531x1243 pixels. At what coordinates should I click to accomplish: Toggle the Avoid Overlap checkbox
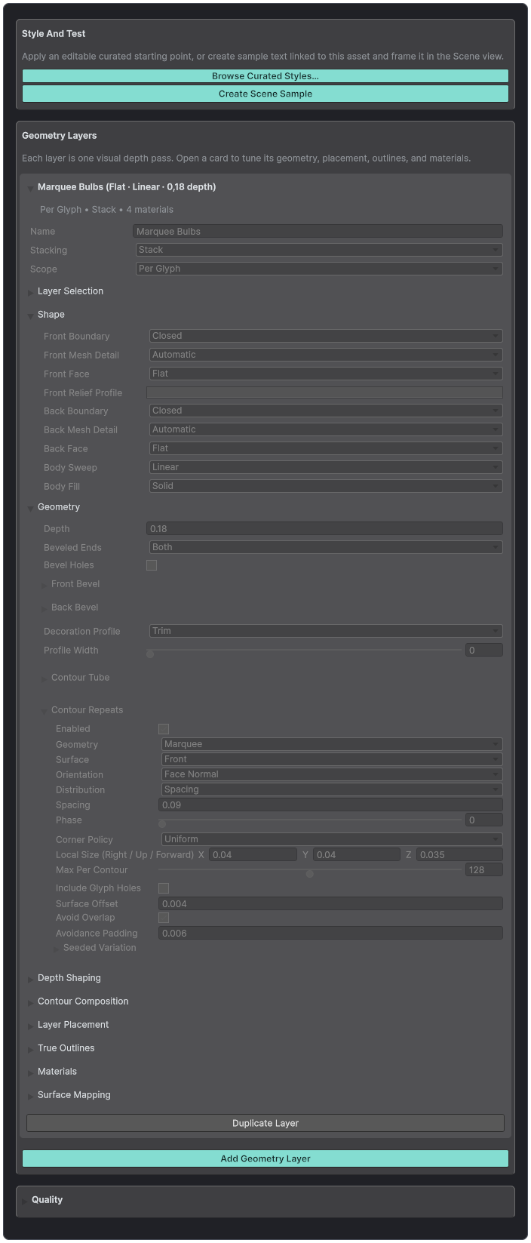pyautogui.click(x=164, y=918)
